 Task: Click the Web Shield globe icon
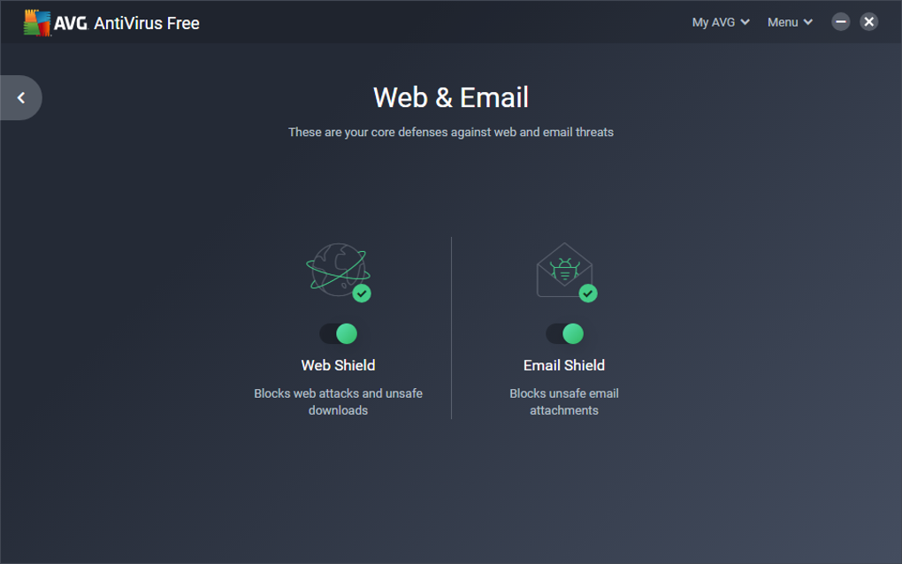338,271
